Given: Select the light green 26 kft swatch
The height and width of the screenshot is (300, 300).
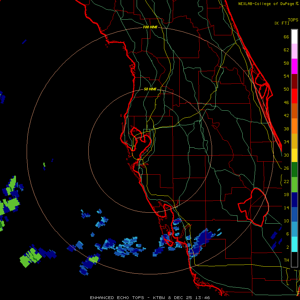Looking at the screenshot, I should [294, 185].
